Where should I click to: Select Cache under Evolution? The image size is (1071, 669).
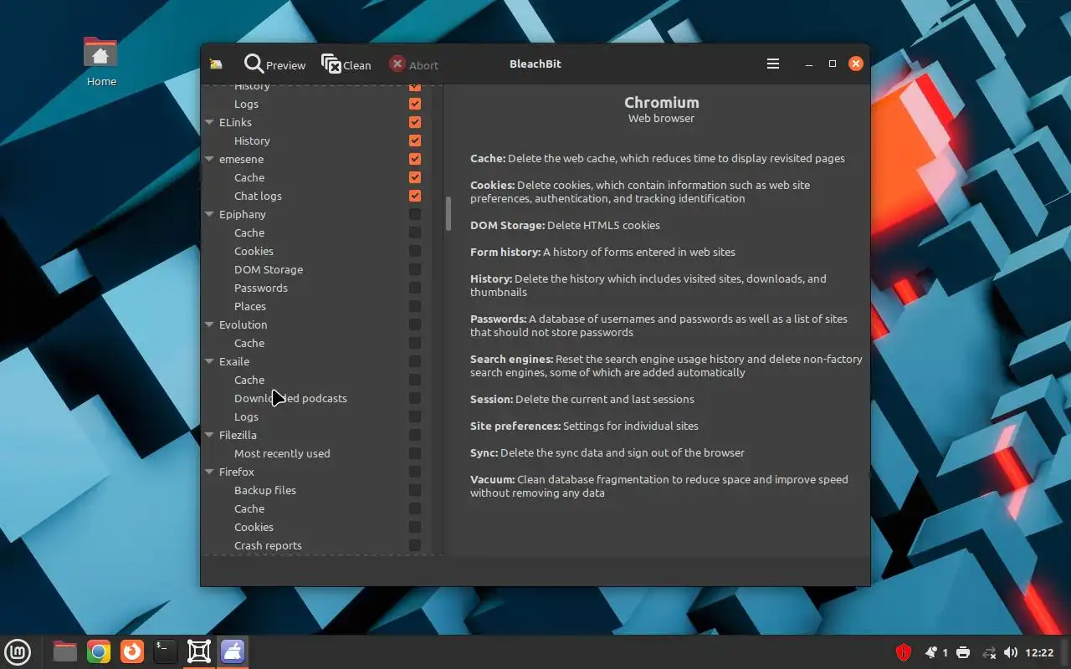(x=249, y=343)
